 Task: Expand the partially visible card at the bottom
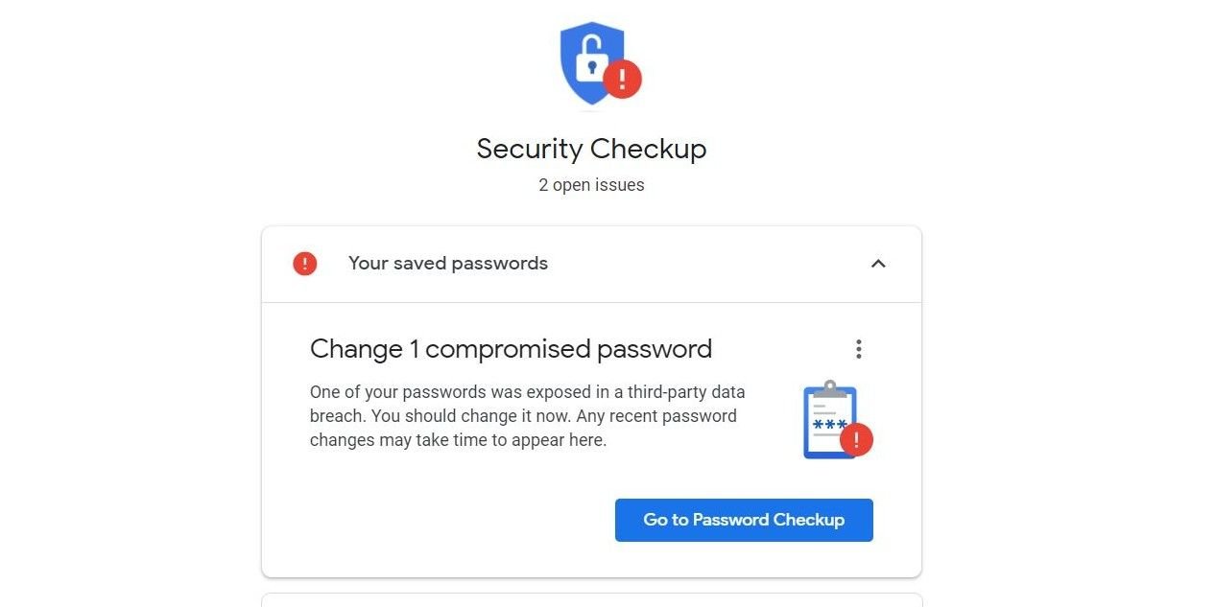pos(591,600)
